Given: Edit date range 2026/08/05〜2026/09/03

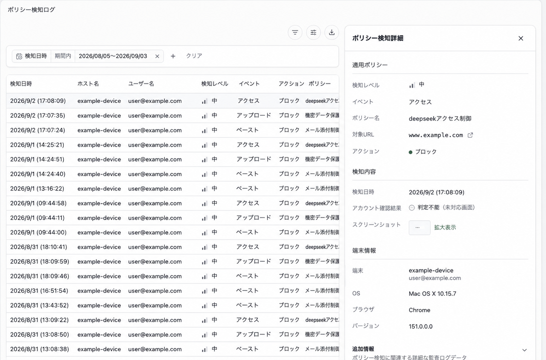Looking at the screenshot, I should [113, 56].
